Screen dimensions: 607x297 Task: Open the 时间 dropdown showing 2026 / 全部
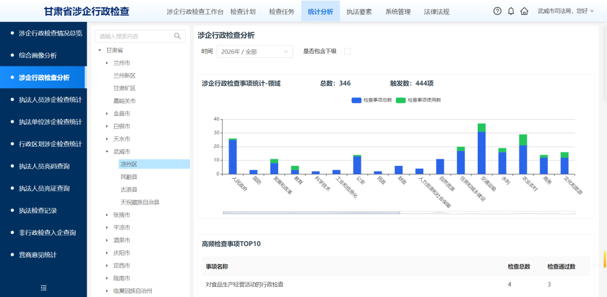tap(255, 52)
